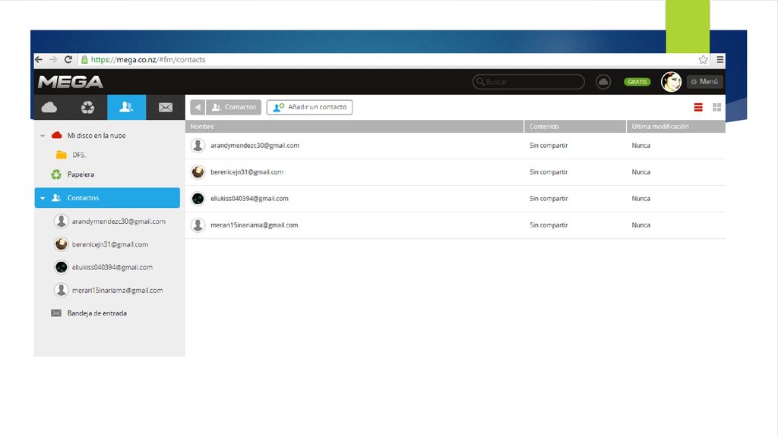Screen dimensions: 778x437
Task: Open Mi disco en la nube
Action: tap(96, 136)
